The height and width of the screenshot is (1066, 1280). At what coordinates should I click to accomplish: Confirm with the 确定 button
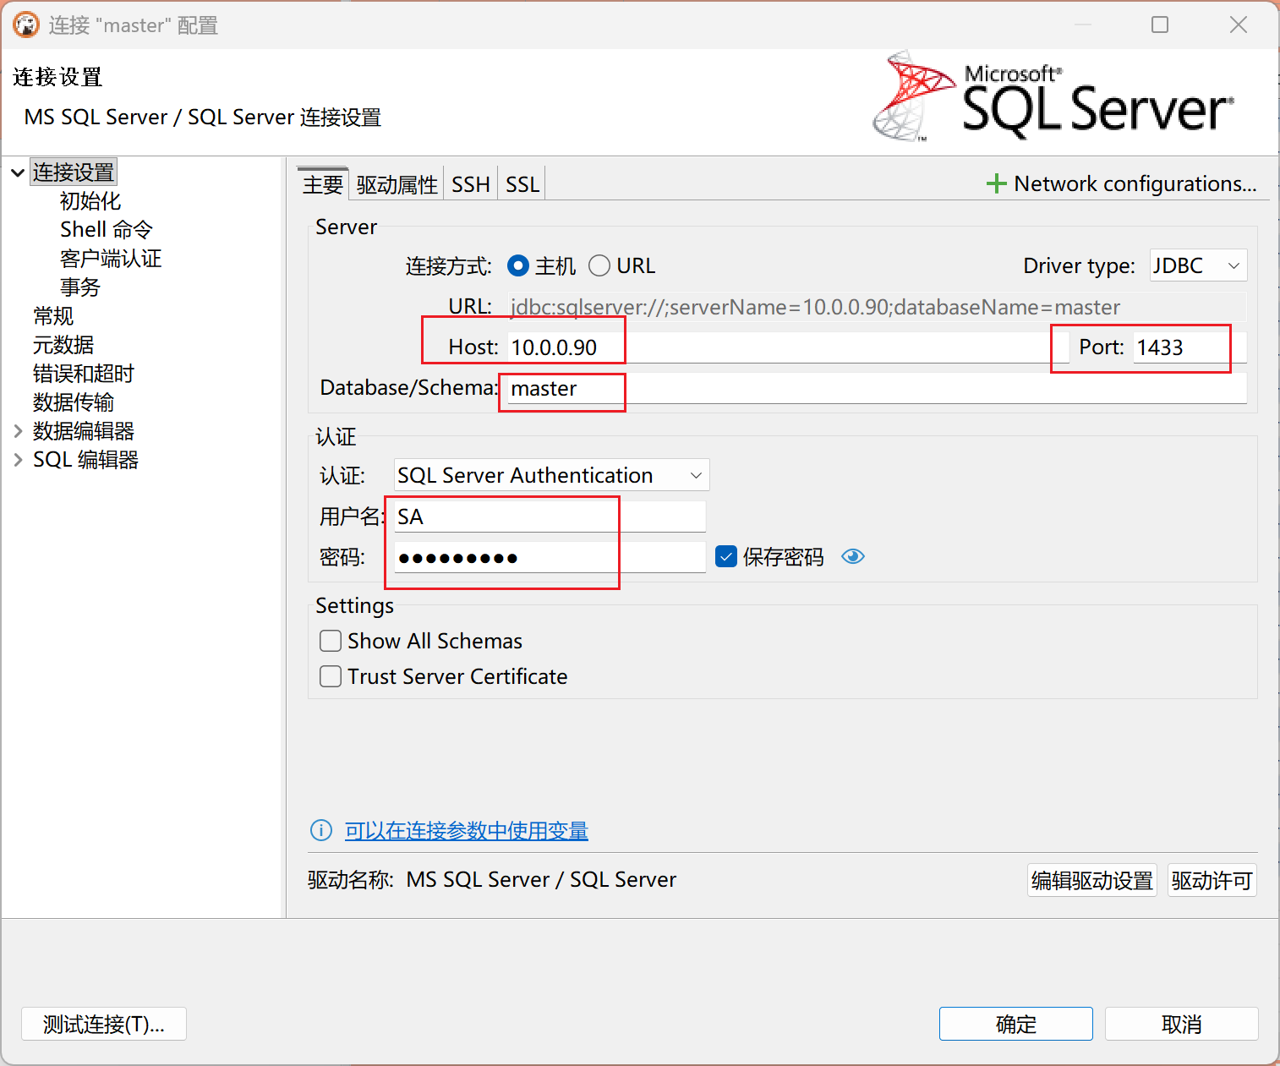(1015, 1024)
